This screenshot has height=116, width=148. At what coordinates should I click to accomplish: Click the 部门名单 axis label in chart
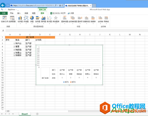click(45, 78)
